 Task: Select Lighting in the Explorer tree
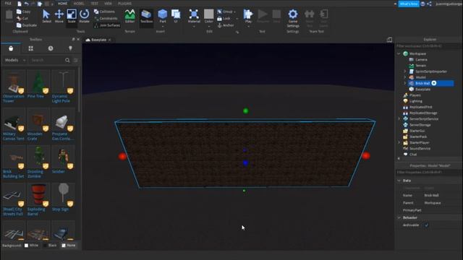click(415, 101)
